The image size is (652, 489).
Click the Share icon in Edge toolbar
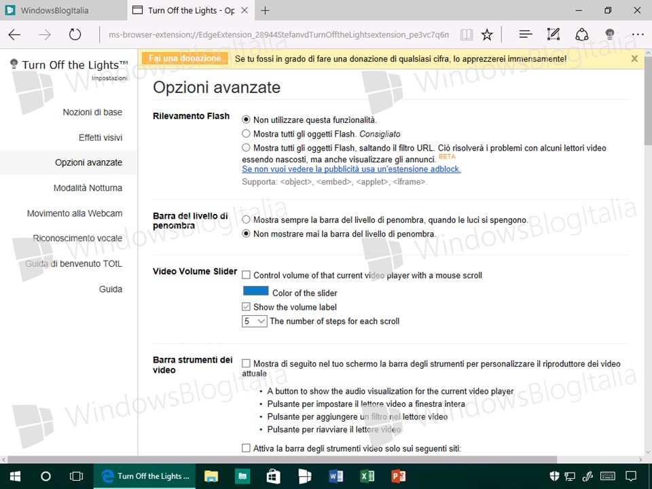581,35
